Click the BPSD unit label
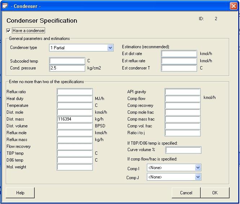The image size is (240, 204). point(100,126)
